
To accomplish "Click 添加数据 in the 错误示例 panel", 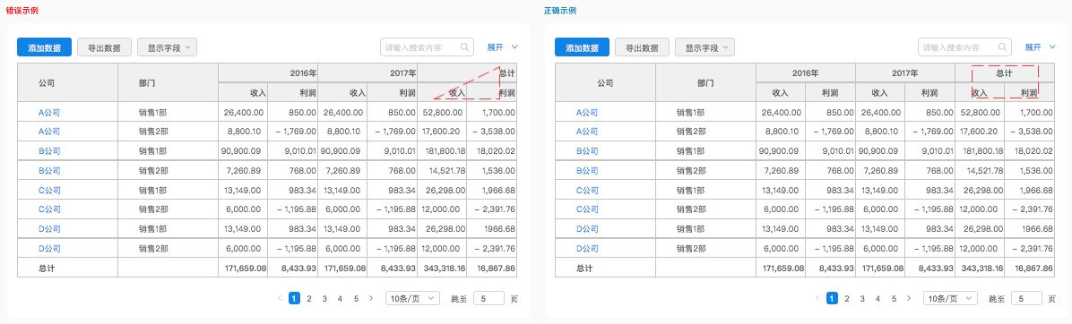I will coord(45,47).
